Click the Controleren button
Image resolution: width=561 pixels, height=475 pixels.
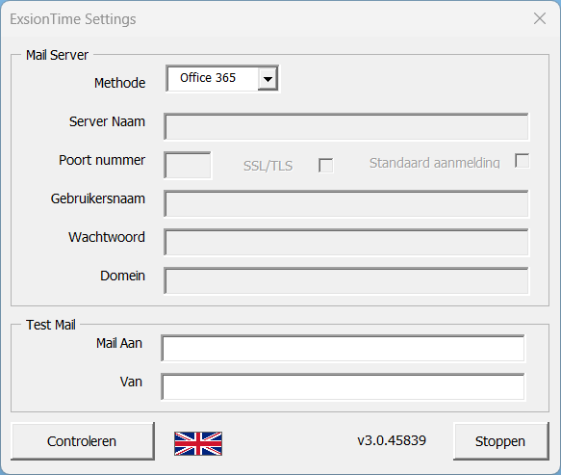click(x=83, y=441)
